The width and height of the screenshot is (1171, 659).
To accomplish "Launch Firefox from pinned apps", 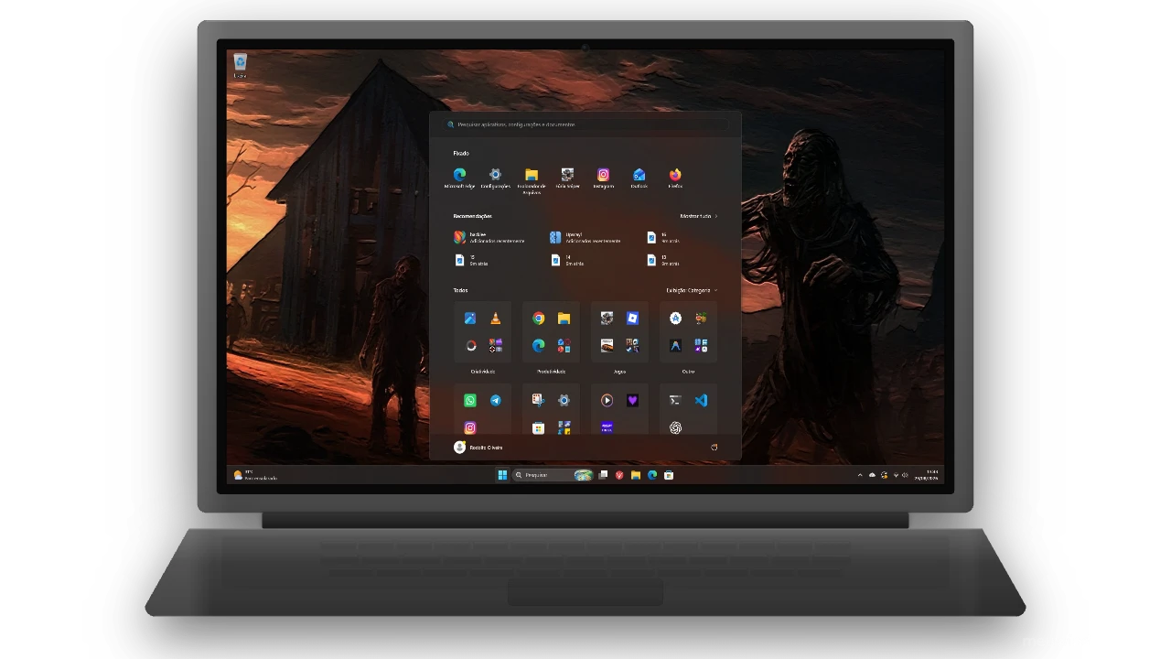I will [675, 178].
